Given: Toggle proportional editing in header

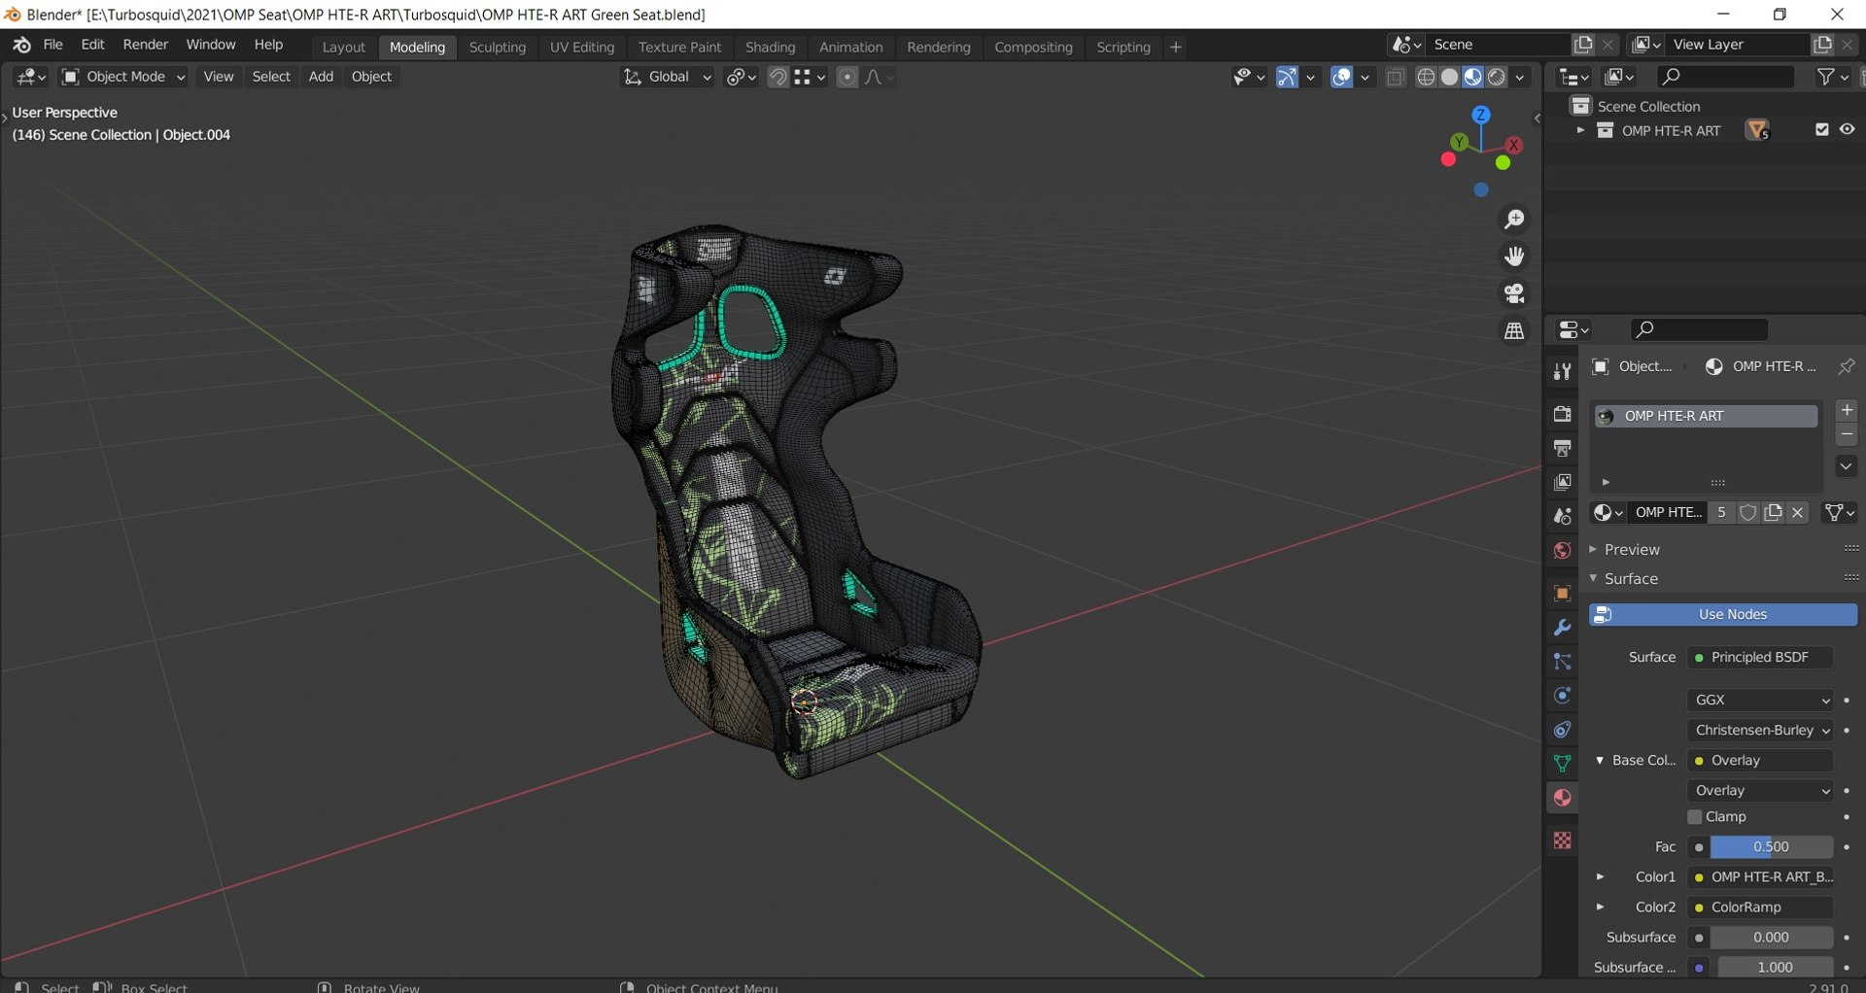Looking at the screenshot, I should (847, 77).
